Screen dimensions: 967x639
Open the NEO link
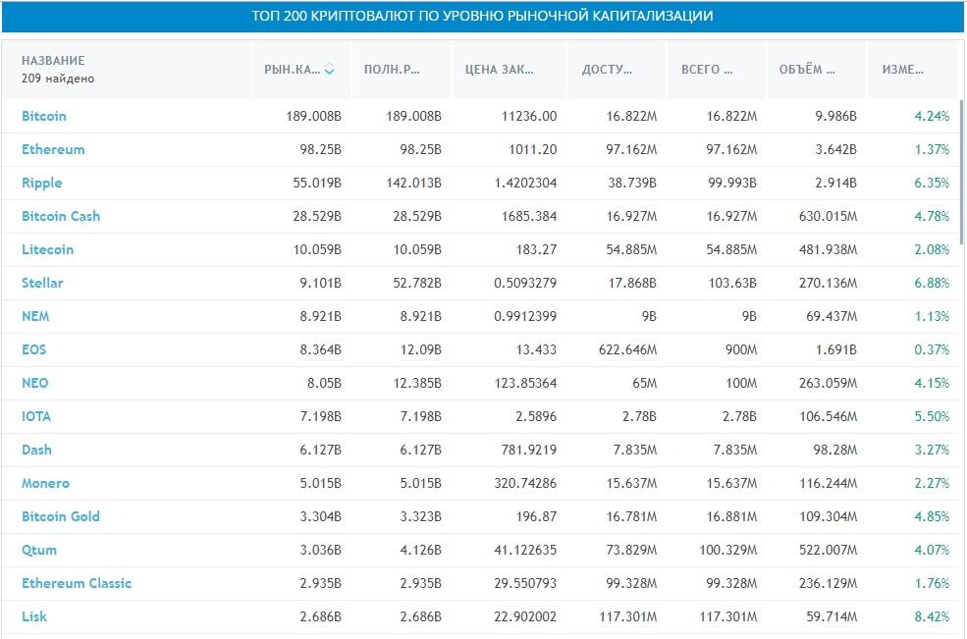[34, 383]
